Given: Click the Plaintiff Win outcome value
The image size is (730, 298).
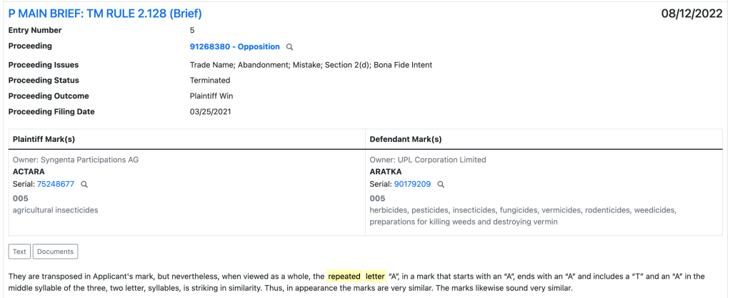Looking at the screenshot, I should (211, 96).
